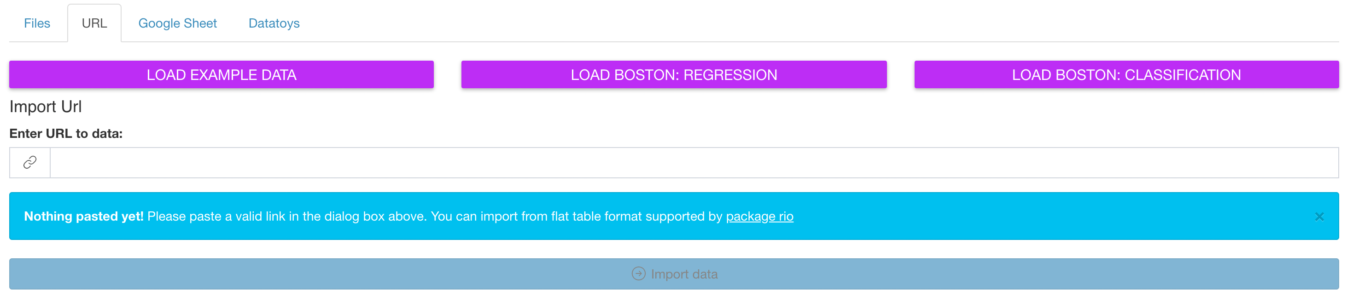Click the chain link icon beside URL field

tap(30, 162)
